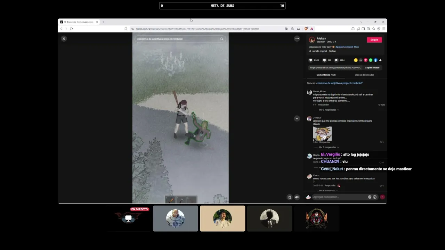Like Chaco's comment about zombies behind you
Image resolution: width=445 pixels, height=250 pixels.
pos(381,186)
